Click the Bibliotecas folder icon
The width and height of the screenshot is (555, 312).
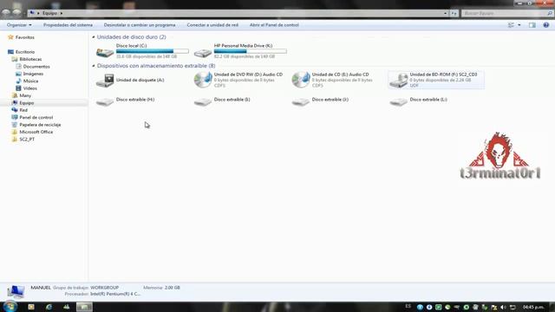(x=15, y=59)
